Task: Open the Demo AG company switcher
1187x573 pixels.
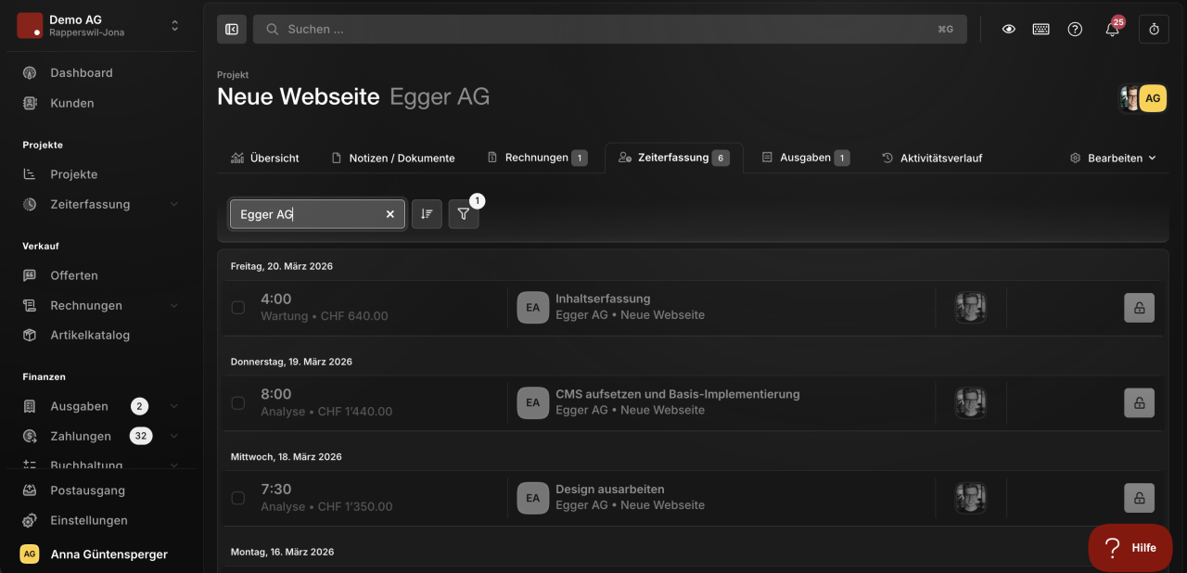Action: click(100, 26)
